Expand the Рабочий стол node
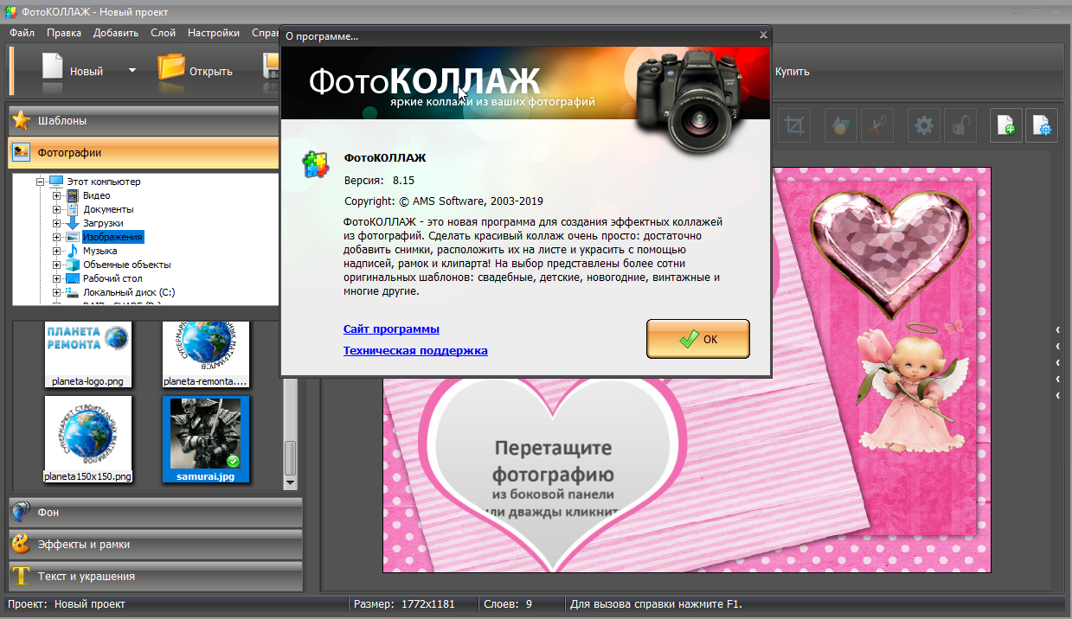Image resolution: width=1072 pixels, height=619 pixels. pyautogui.click(x=57, y=278)
